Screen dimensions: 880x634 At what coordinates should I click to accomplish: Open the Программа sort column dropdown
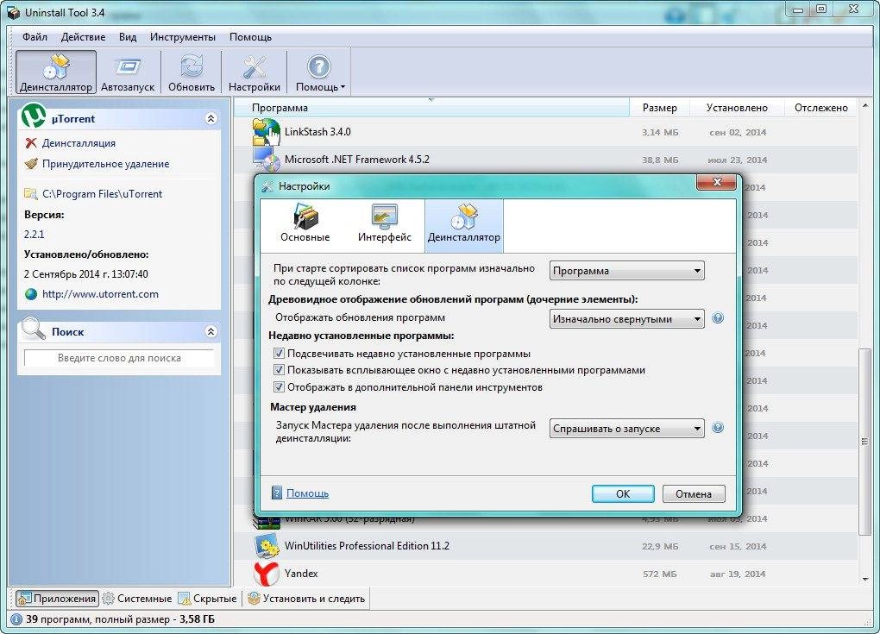(x=626, y=271)
